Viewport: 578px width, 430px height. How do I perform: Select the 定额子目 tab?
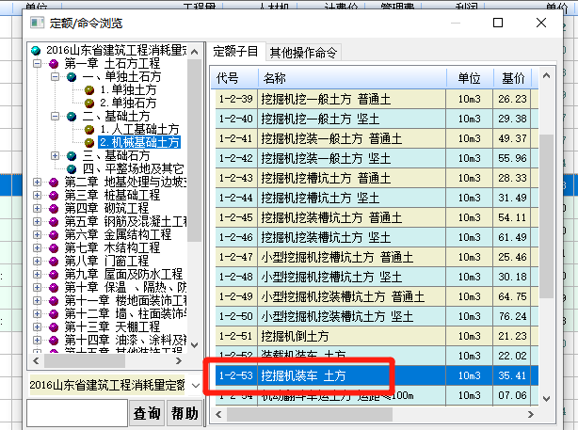pyautogui.click(x=235, y=51)
